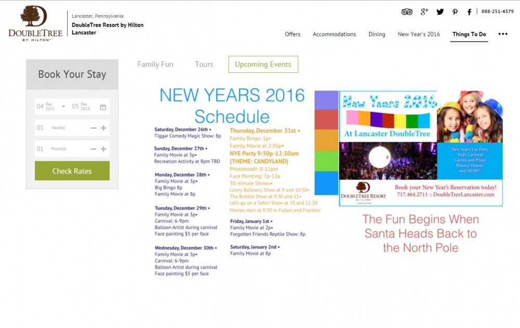Click the 01 Adult(s) field

72,128
